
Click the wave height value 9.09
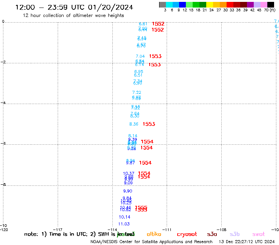pos(128,183)
